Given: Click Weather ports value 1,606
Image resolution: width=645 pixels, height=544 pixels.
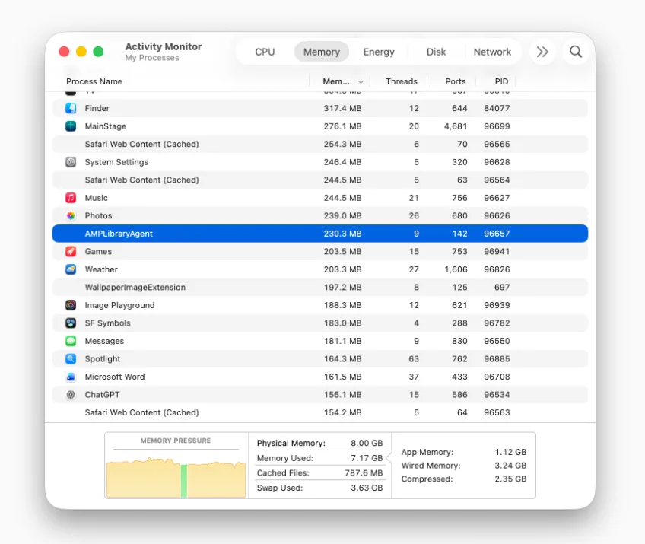Looking at the screenshot, I should pyautogui.click(x=456, y=269).
